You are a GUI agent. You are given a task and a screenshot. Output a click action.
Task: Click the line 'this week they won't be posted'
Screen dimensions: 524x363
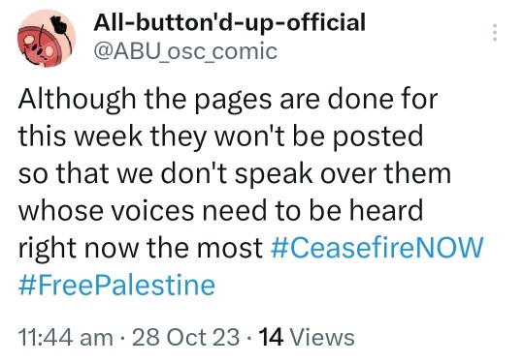(220, 136)
